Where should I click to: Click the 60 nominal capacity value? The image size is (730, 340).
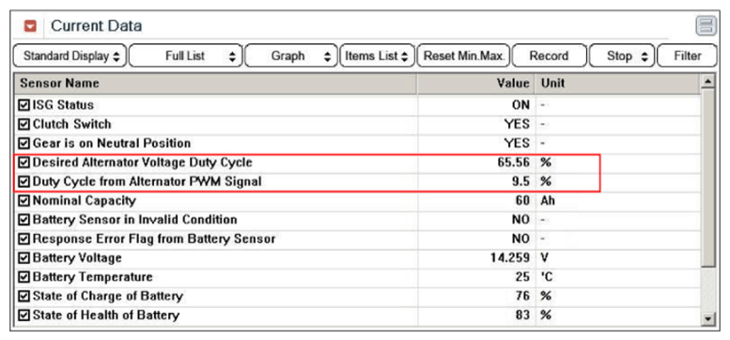[x=522, y=201]
